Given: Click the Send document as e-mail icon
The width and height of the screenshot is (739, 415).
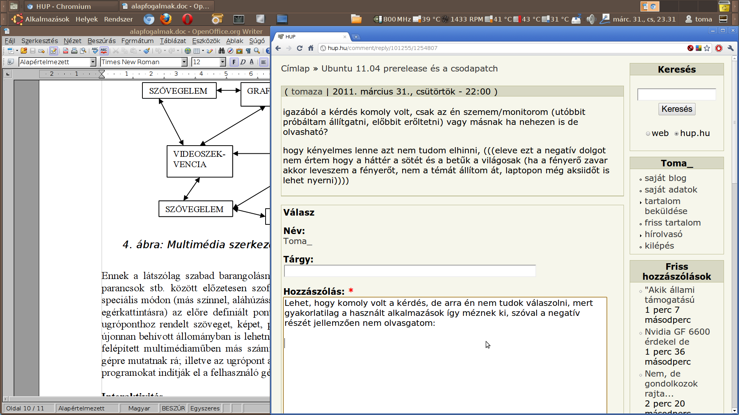Looking at the screenshot, I should pyautogui.click(x=42, y=51).
